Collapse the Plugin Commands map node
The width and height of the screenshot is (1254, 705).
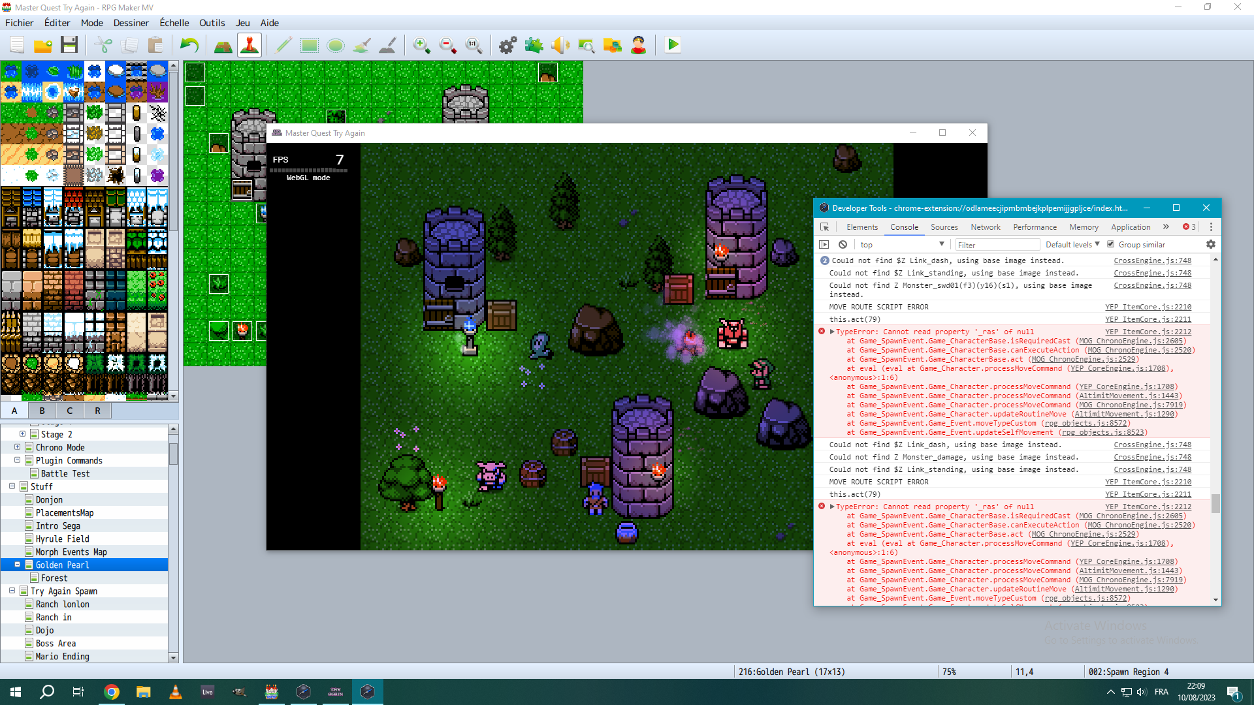(17, 460)
